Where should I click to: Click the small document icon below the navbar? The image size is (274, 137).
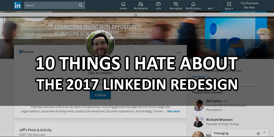[136, 15]
